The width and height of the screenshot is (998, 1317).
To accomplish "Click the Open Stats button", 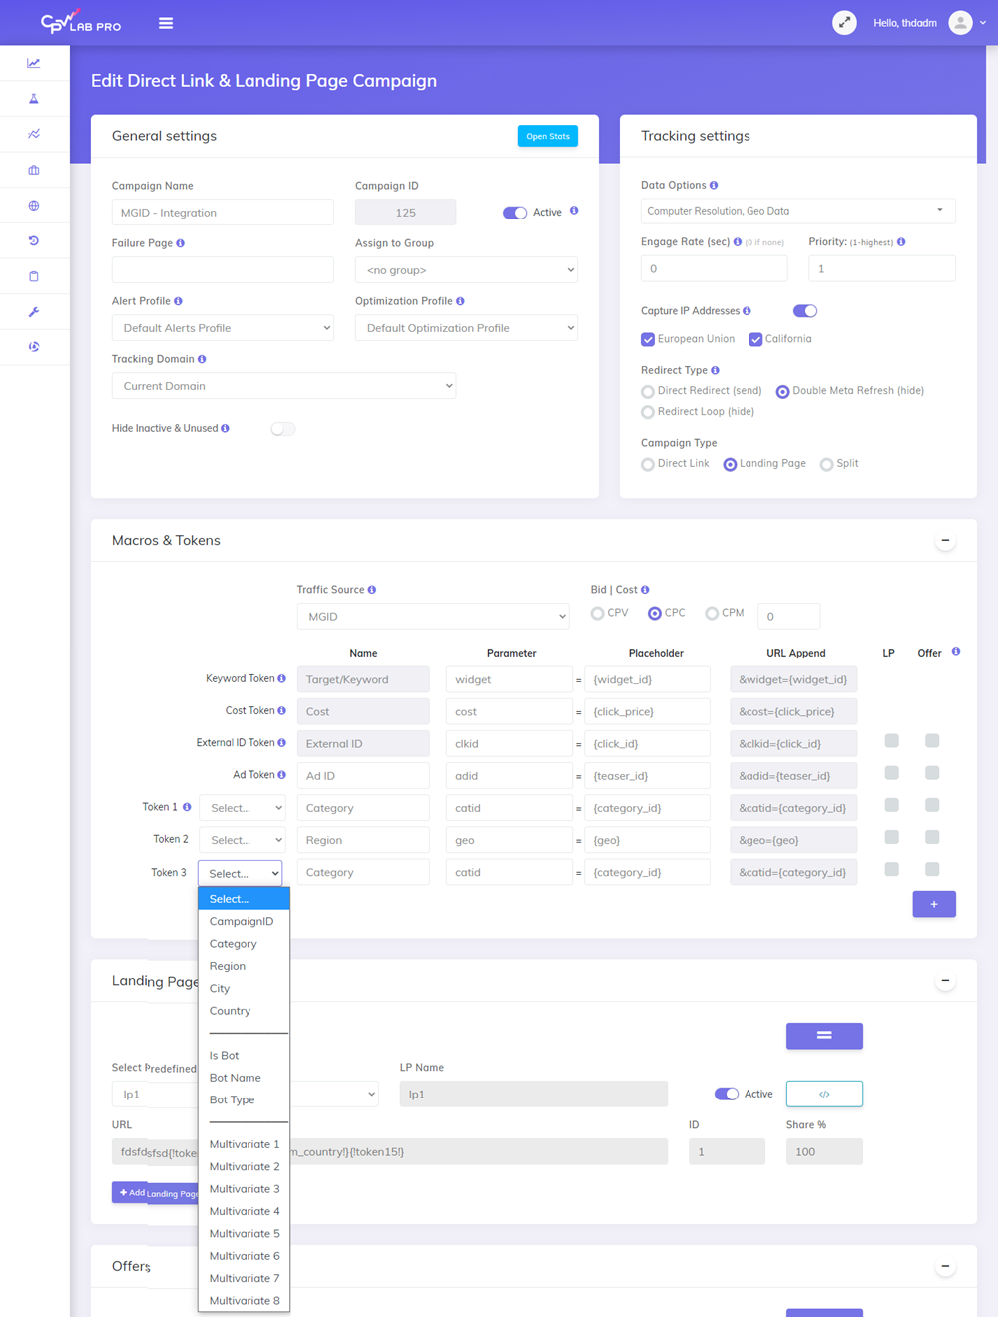I will 547,136.
